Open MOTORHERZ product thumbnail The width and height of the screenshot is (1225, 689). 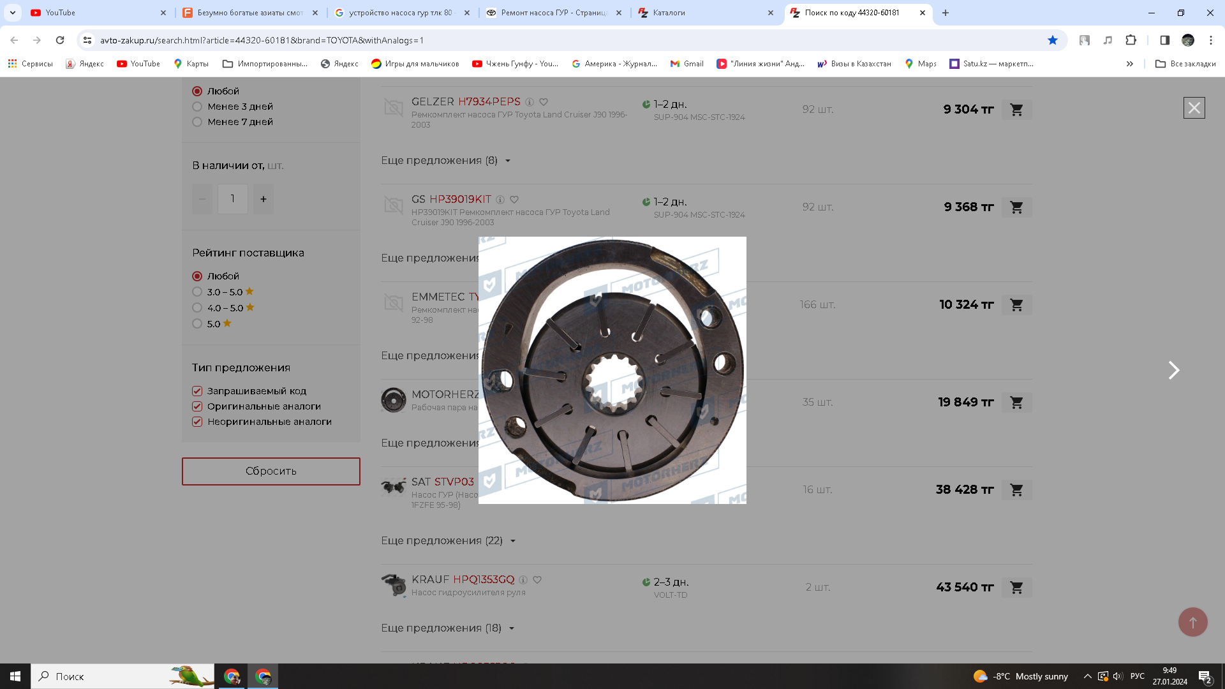pos(394,400)
